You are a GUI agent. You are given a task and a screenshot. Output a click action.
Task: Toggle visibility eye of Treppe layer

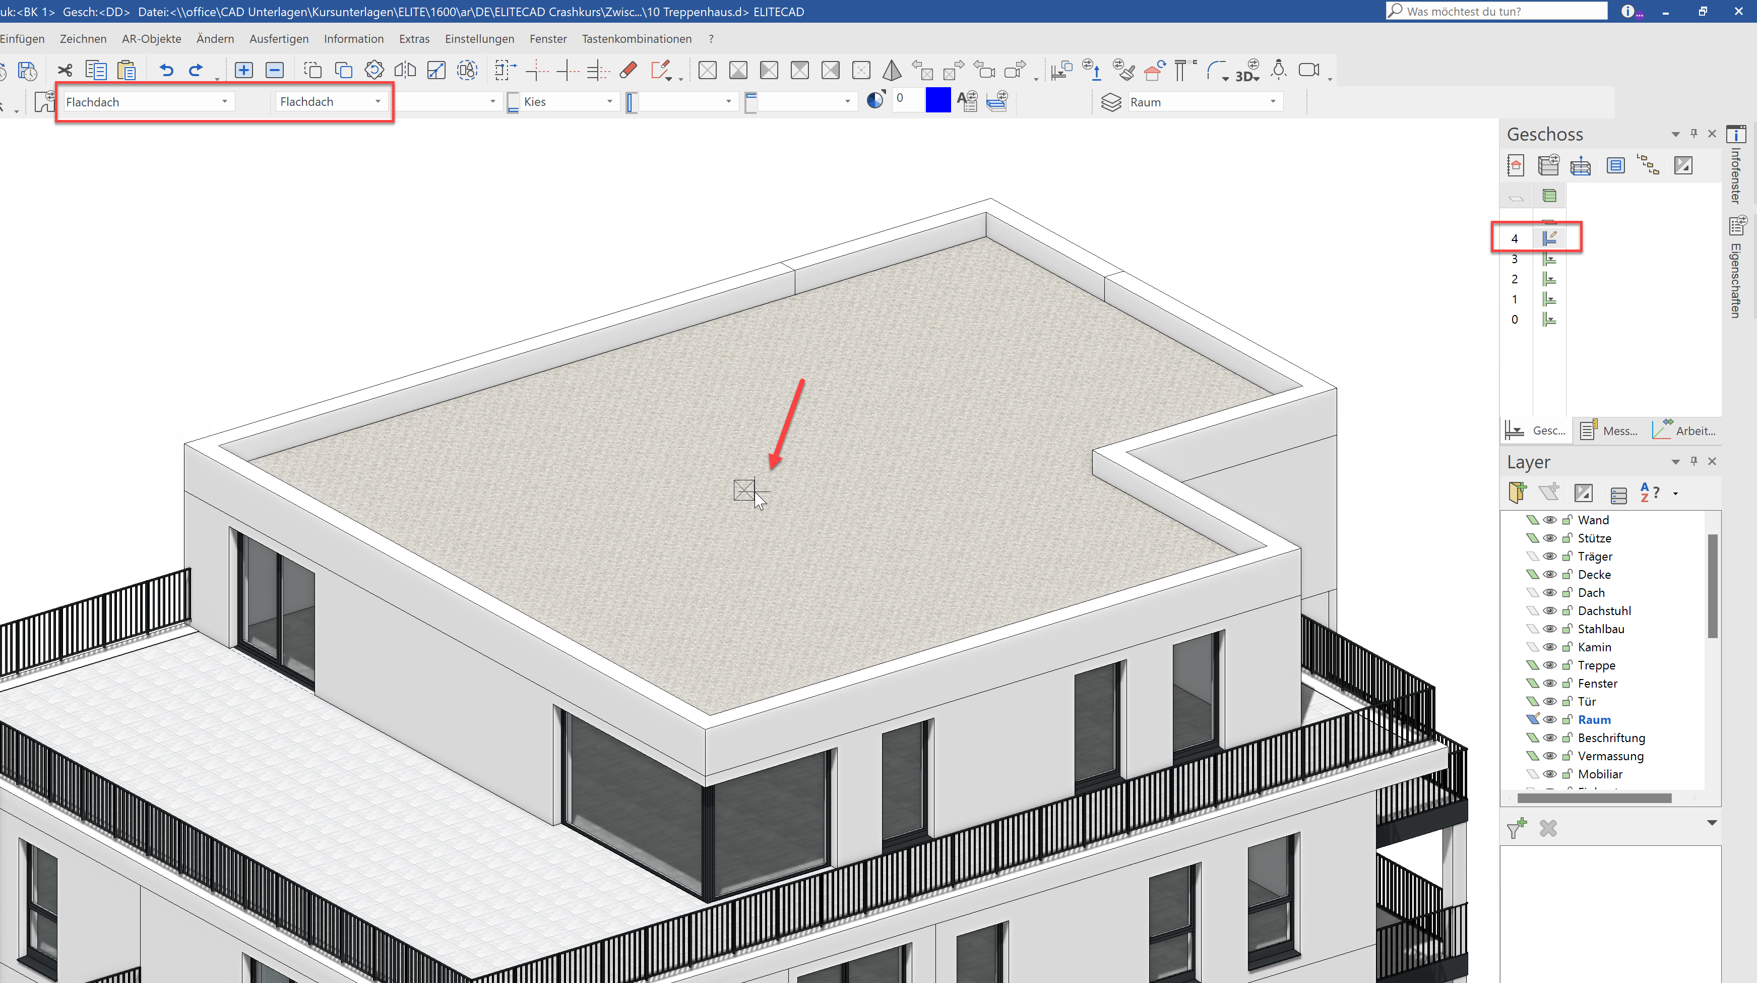1550,665
